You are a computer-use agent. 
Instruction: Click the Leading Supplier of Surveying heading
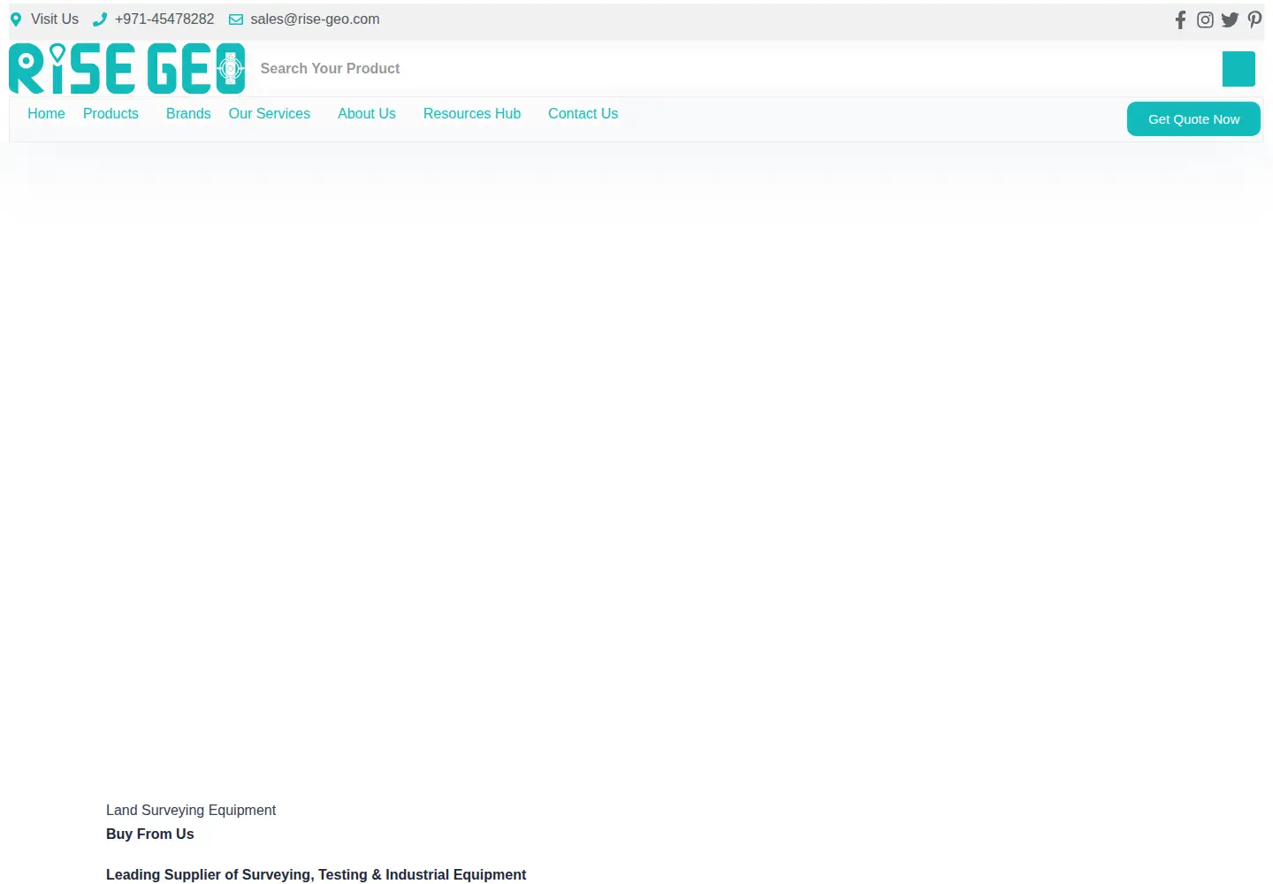316,874
